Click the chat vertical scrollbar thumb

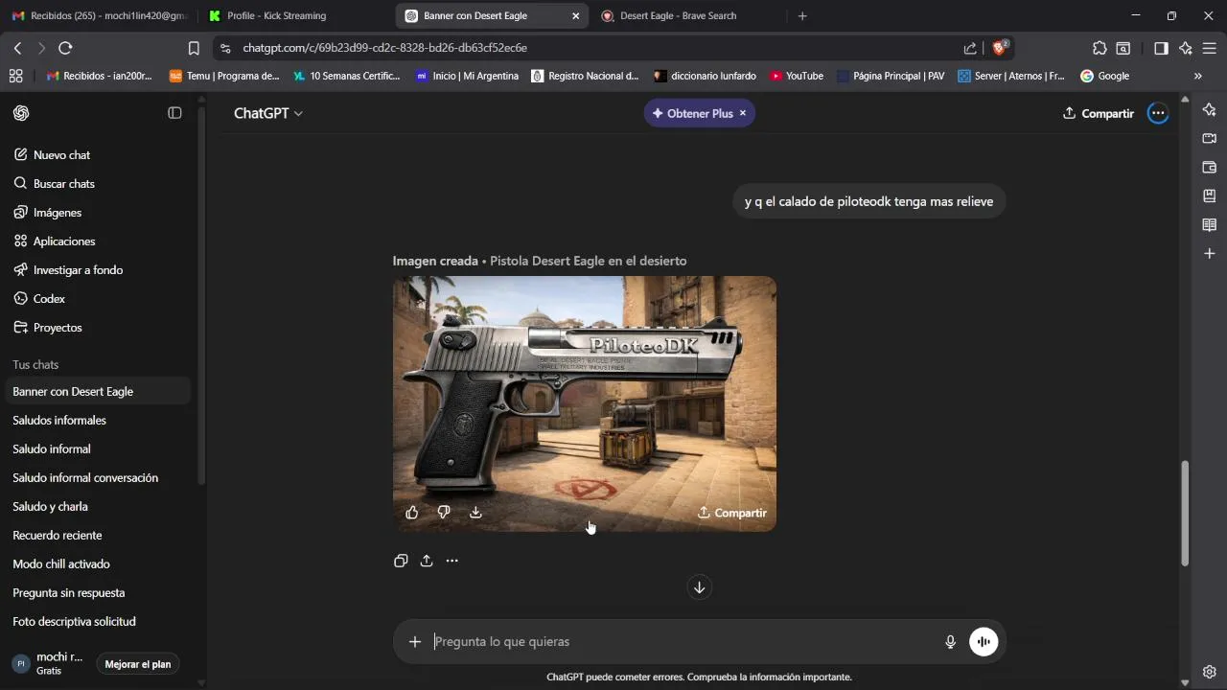pos(1185,513)
